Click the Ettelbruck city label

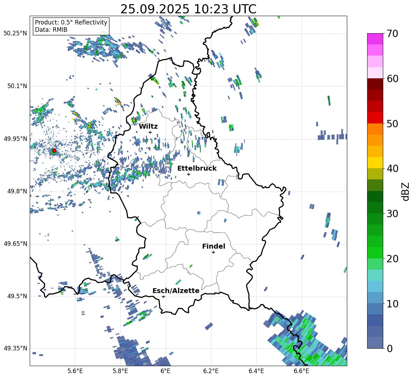[197, 169]
